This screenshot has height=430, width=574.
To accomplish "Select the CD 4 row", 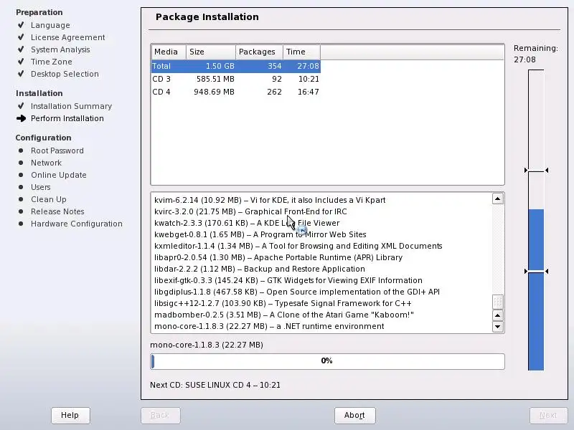I will (236, 92).
